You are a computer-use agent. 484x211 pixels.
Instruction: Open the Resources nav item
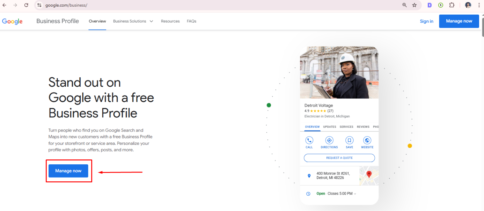point(170,21)
